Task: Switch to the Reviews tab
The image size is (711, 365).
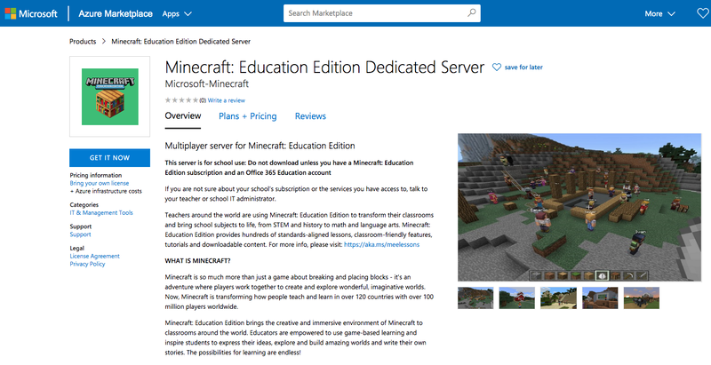Action: [x=310, y=116]
